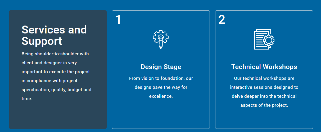Click the word "excellence." in Design Stage card

point(161,96)
